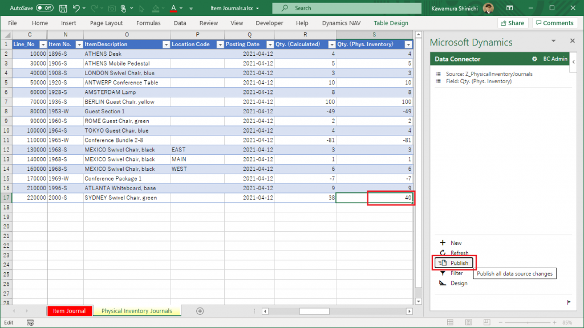Click the zoom in plus icon
This screenshot has height=328, width=584.
click(x=554, y=322)
